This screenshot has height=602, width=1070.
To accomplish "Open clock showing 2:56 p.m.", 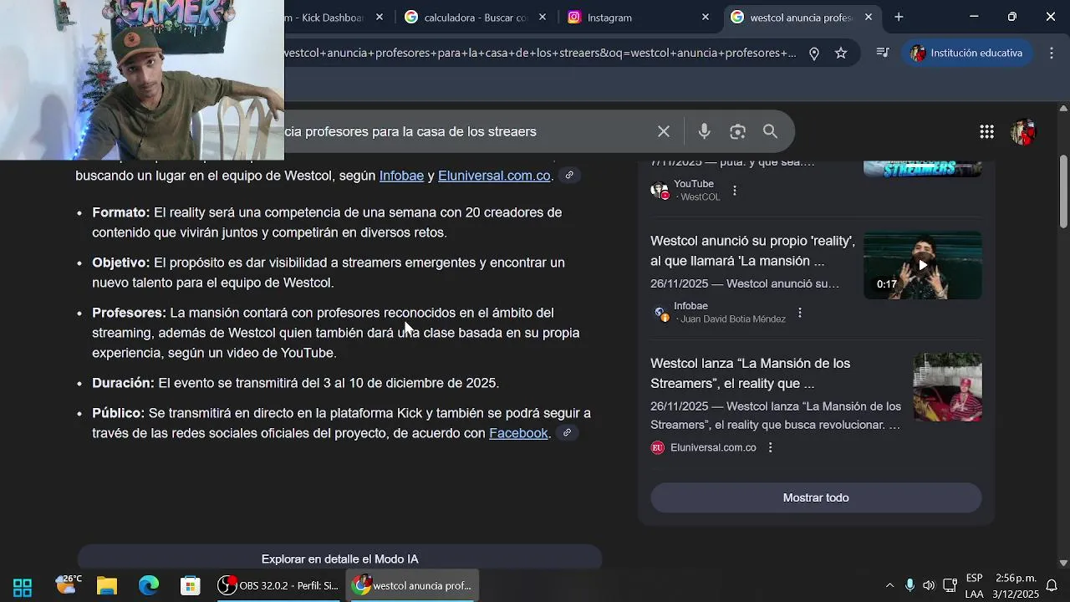I will pos(1016,586).
